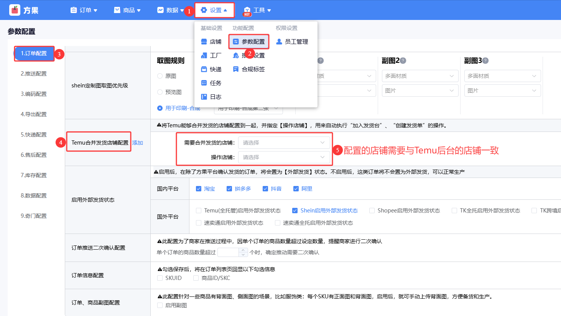The image size is (561, 316).
Task: Click the 合规标签 label icon
Action: [x=236, y=69]
